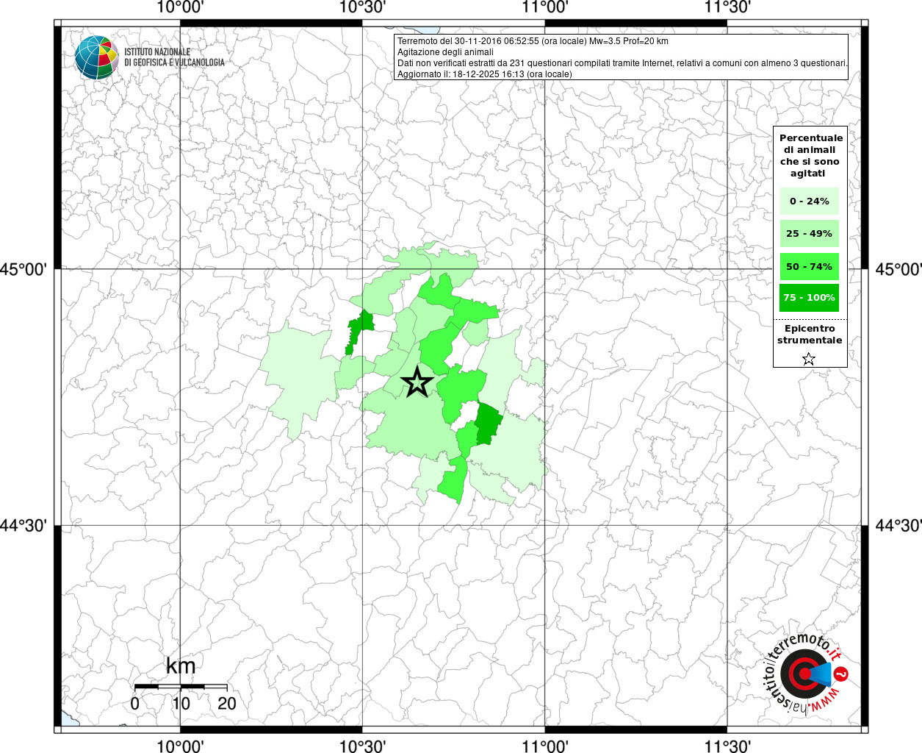Click the dark green municipality southeast of epicenter
Viewport: 922px width, 753px height.
[488, 423]
